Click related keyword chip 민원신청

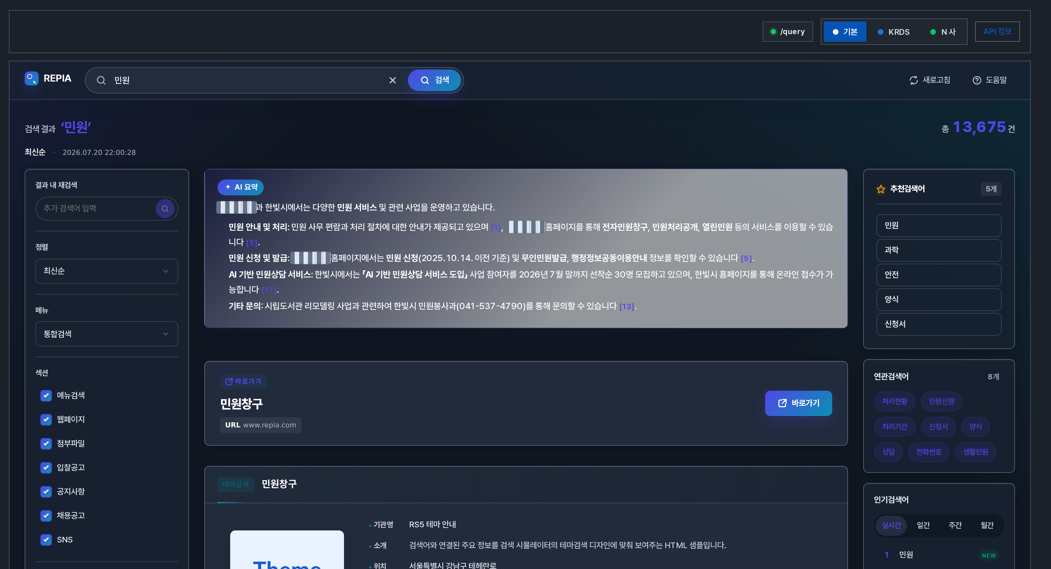coord(941,401)
